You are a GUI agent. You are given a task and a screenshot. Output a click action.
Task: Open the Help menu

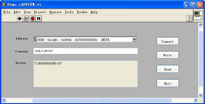tap(94, 12)
